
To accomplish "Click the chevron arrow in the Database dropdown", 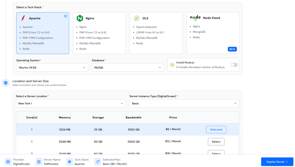I will [x=160, y=67].
